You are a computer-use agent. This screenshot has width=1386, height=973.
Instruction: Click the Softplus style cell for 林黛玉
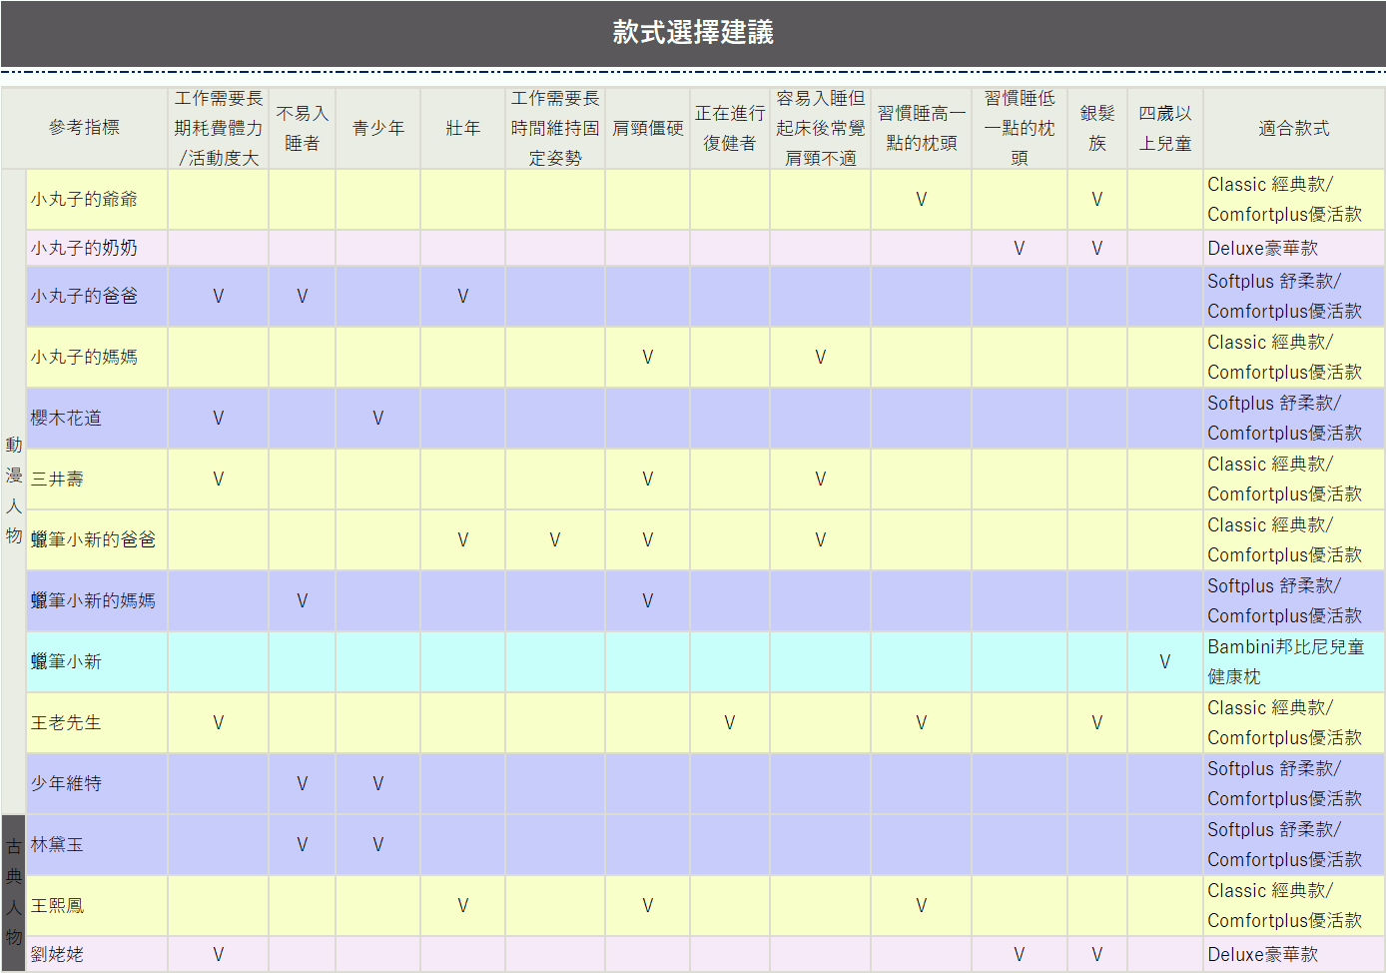pyautogui.click(x=1294, y=844)
